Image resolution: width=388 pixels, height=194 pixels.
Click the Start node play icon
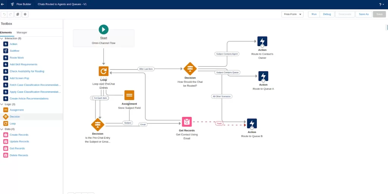click(x=103, y=29)
